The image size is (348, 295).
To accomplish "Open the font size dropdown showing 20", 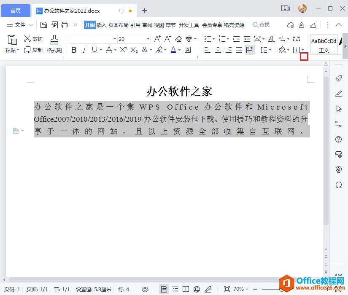I will [148, 39].
